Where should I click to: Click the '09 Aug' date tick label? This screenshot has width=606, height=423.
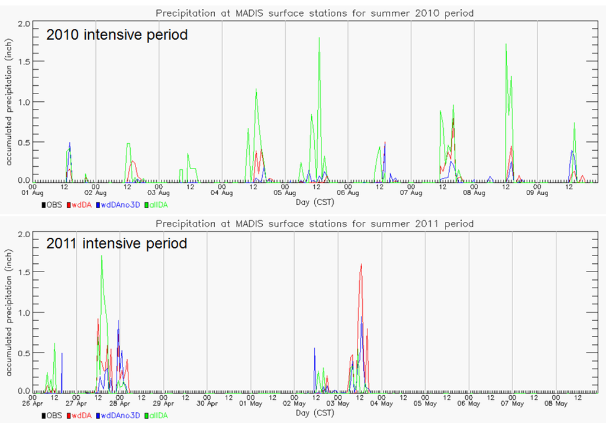point(537,193)
